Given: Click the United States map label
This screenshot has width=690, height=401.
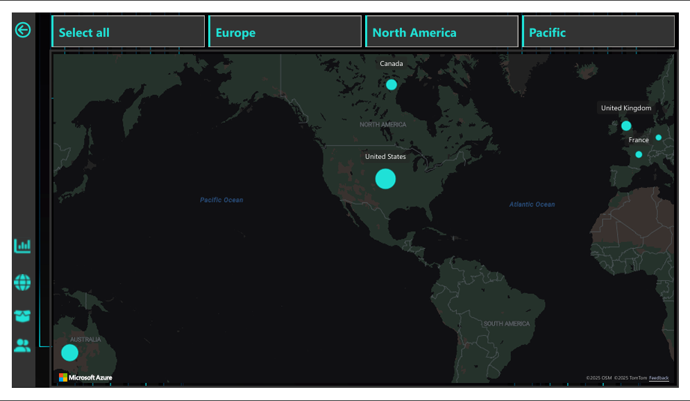Looking at the screenshot, I should 385,157.
